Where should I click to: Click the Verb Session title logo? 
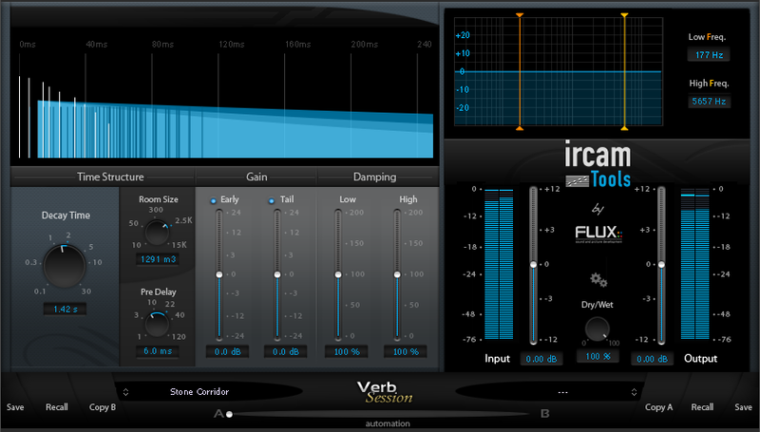pos(386,392)
